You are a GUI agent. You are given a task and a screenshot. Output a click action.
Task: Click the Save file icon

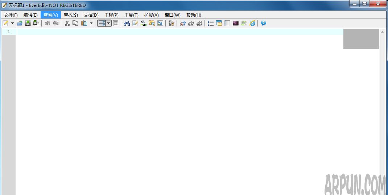[x=28, y=23]
